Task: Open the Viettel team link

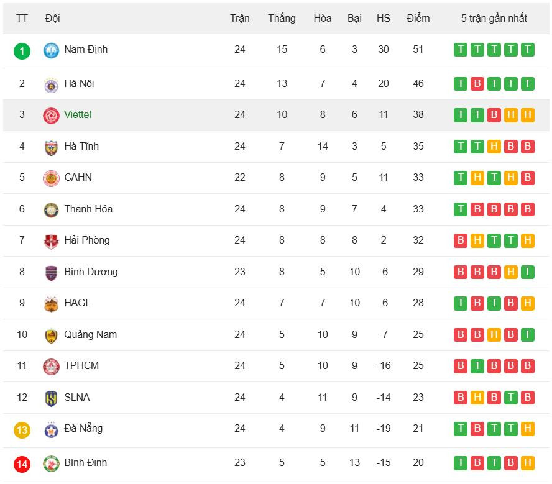Action: (78, 114)
